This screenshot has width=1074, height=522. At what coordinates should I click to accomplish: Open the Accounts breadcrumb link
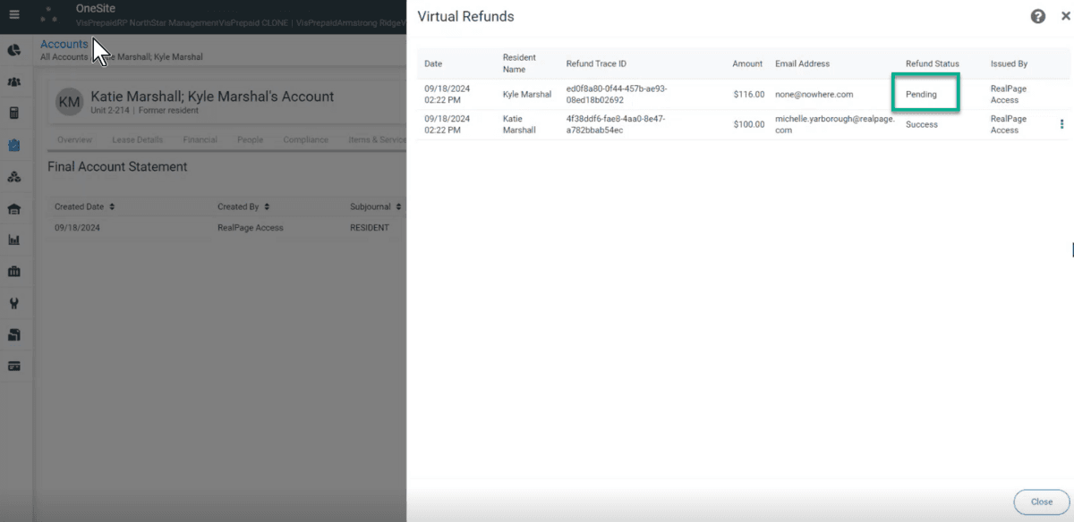(64, 44)
